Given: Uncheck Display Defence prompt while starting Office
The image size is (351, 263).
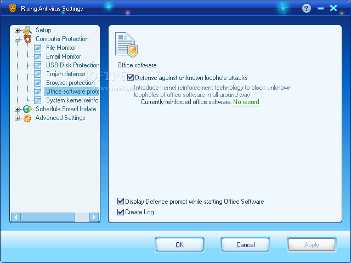Looking at the screenshot, I should 121,201.
